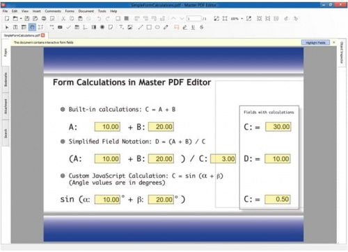Open the 100% zoom level dropdown

(242, 19)
